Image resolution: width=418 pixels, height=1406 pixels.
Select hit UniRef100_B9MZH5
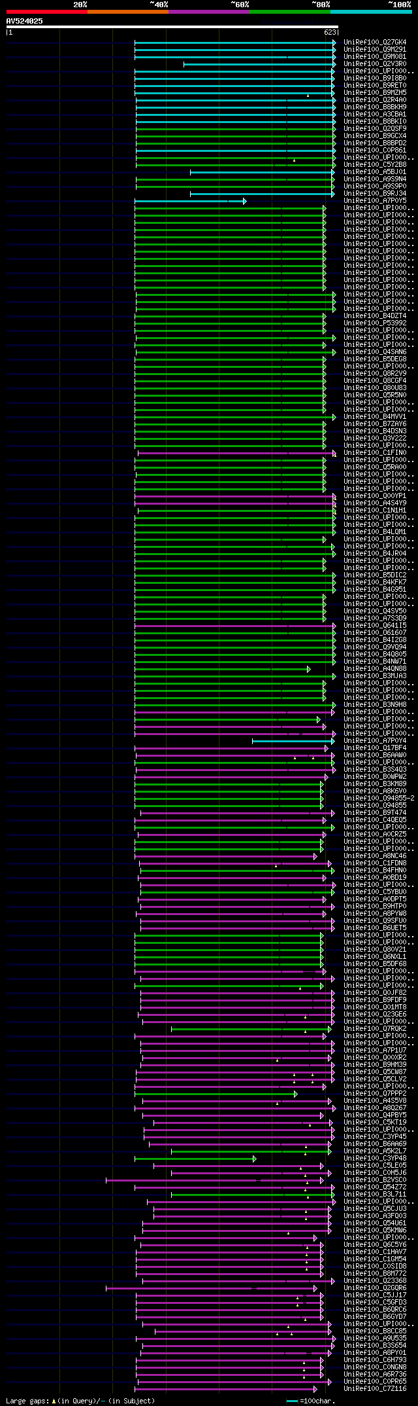point(375,92)
